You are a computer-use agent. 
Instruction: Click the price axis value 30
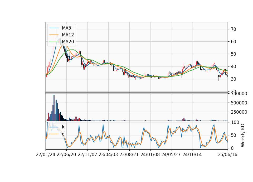coord(233,79)
